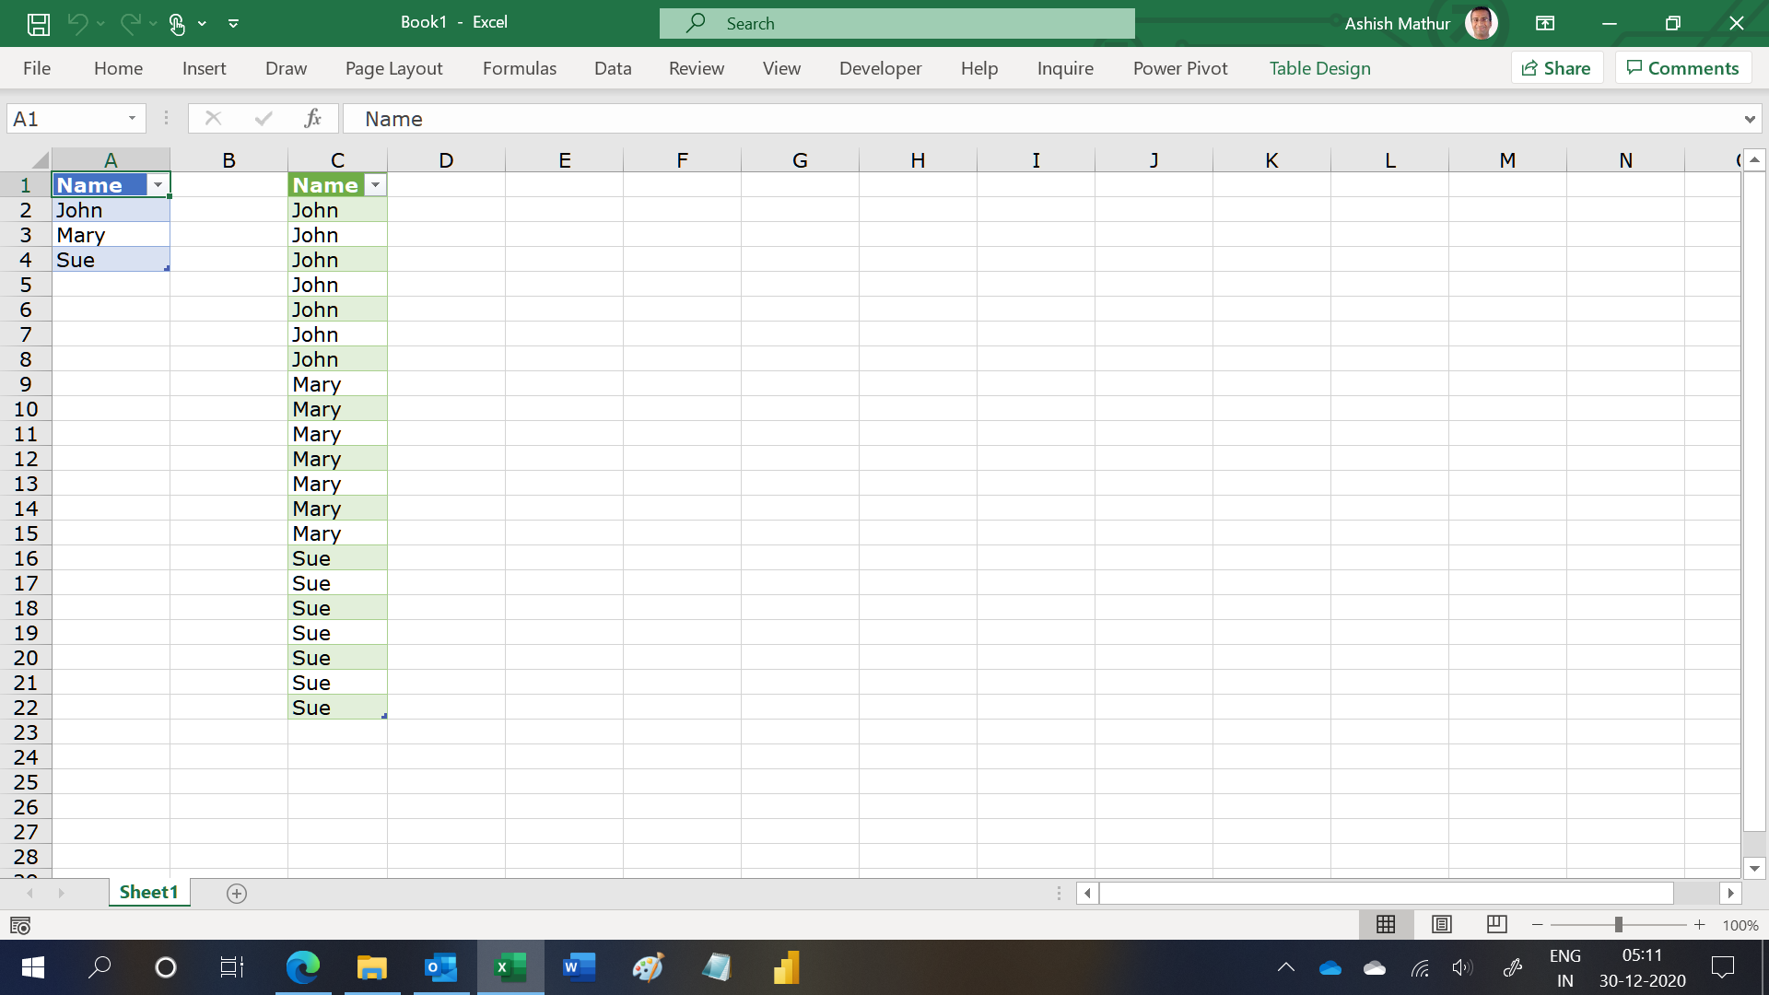Open Word from the taskbar
Screen dimensions: 1769x995
580,967
